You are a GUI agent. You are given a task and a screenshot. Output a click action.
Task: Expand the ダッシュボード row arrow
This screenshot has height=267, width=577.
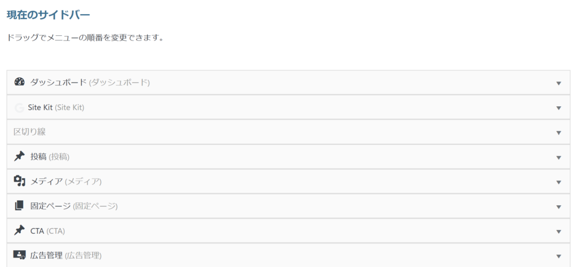558,83
